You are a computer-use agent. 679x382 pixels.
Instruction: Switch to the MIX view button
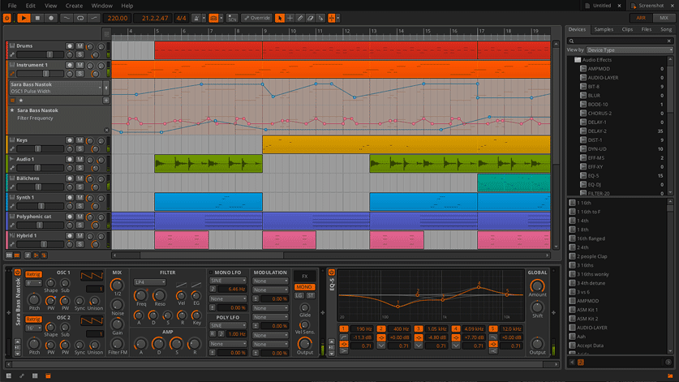pyautogui.click(x=664, y=18)
